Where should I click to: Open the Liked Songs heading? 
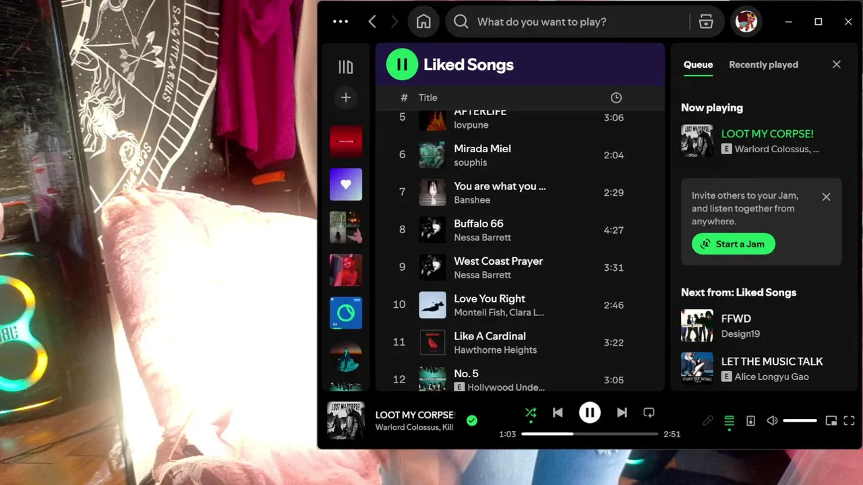tap(469, 65)
